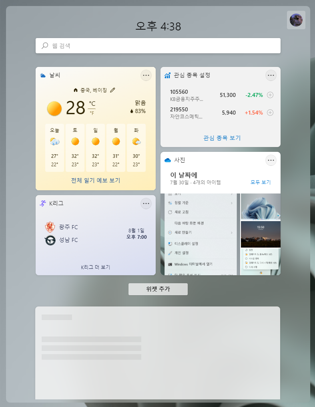Open the 관심 종목 보기 link
This screenshot has height=407, width=315.
(x=222, y=138)
